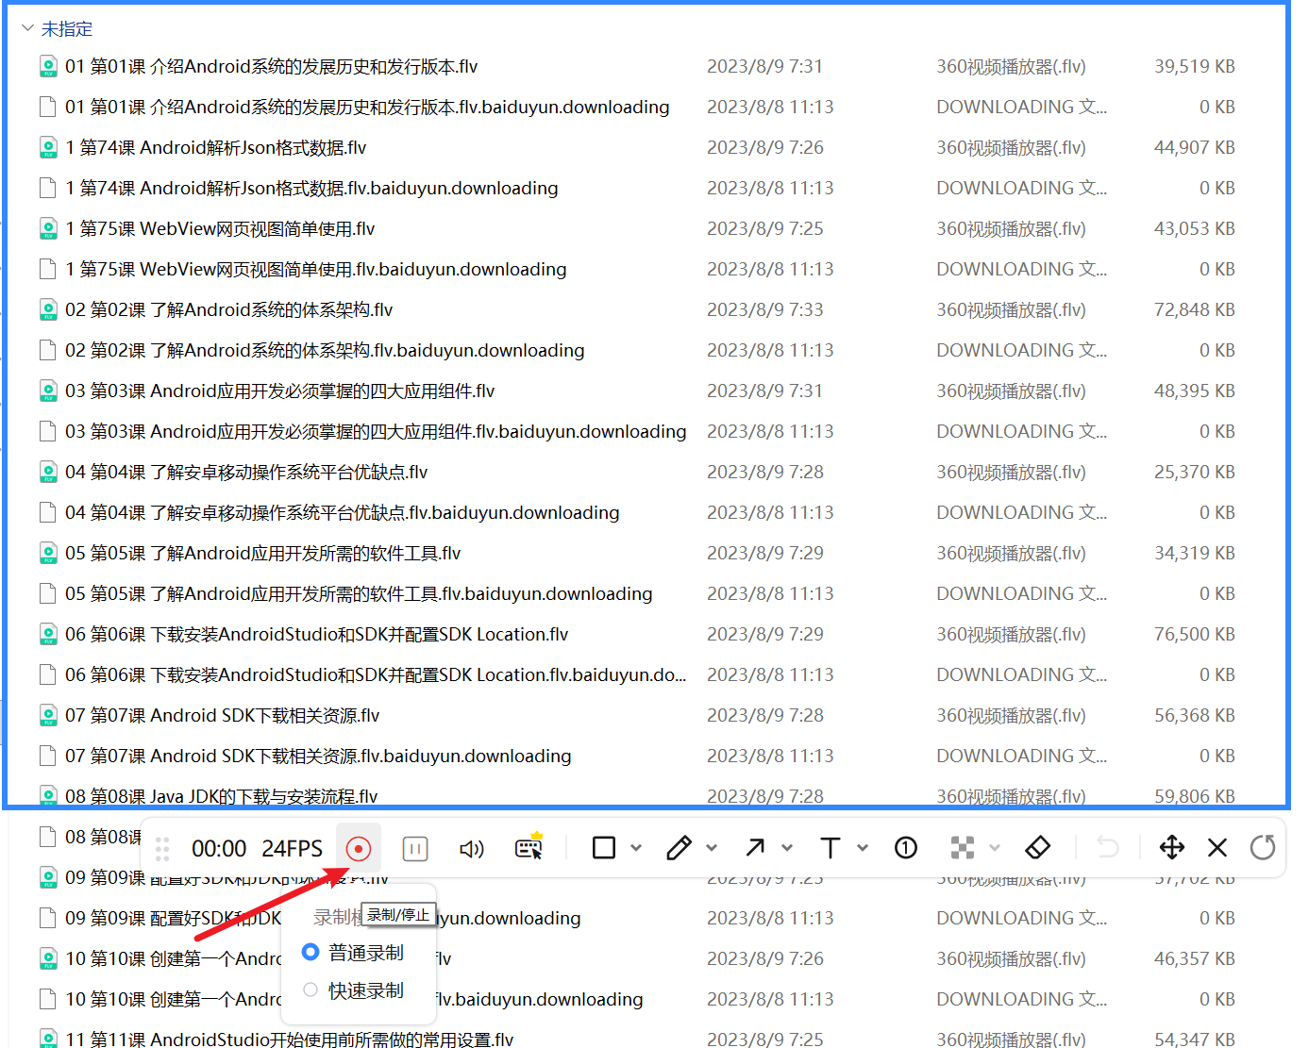The image size is (1309, 1048).
Task: Collapse the 未指定 file group
Action: [x=27, y=29]
